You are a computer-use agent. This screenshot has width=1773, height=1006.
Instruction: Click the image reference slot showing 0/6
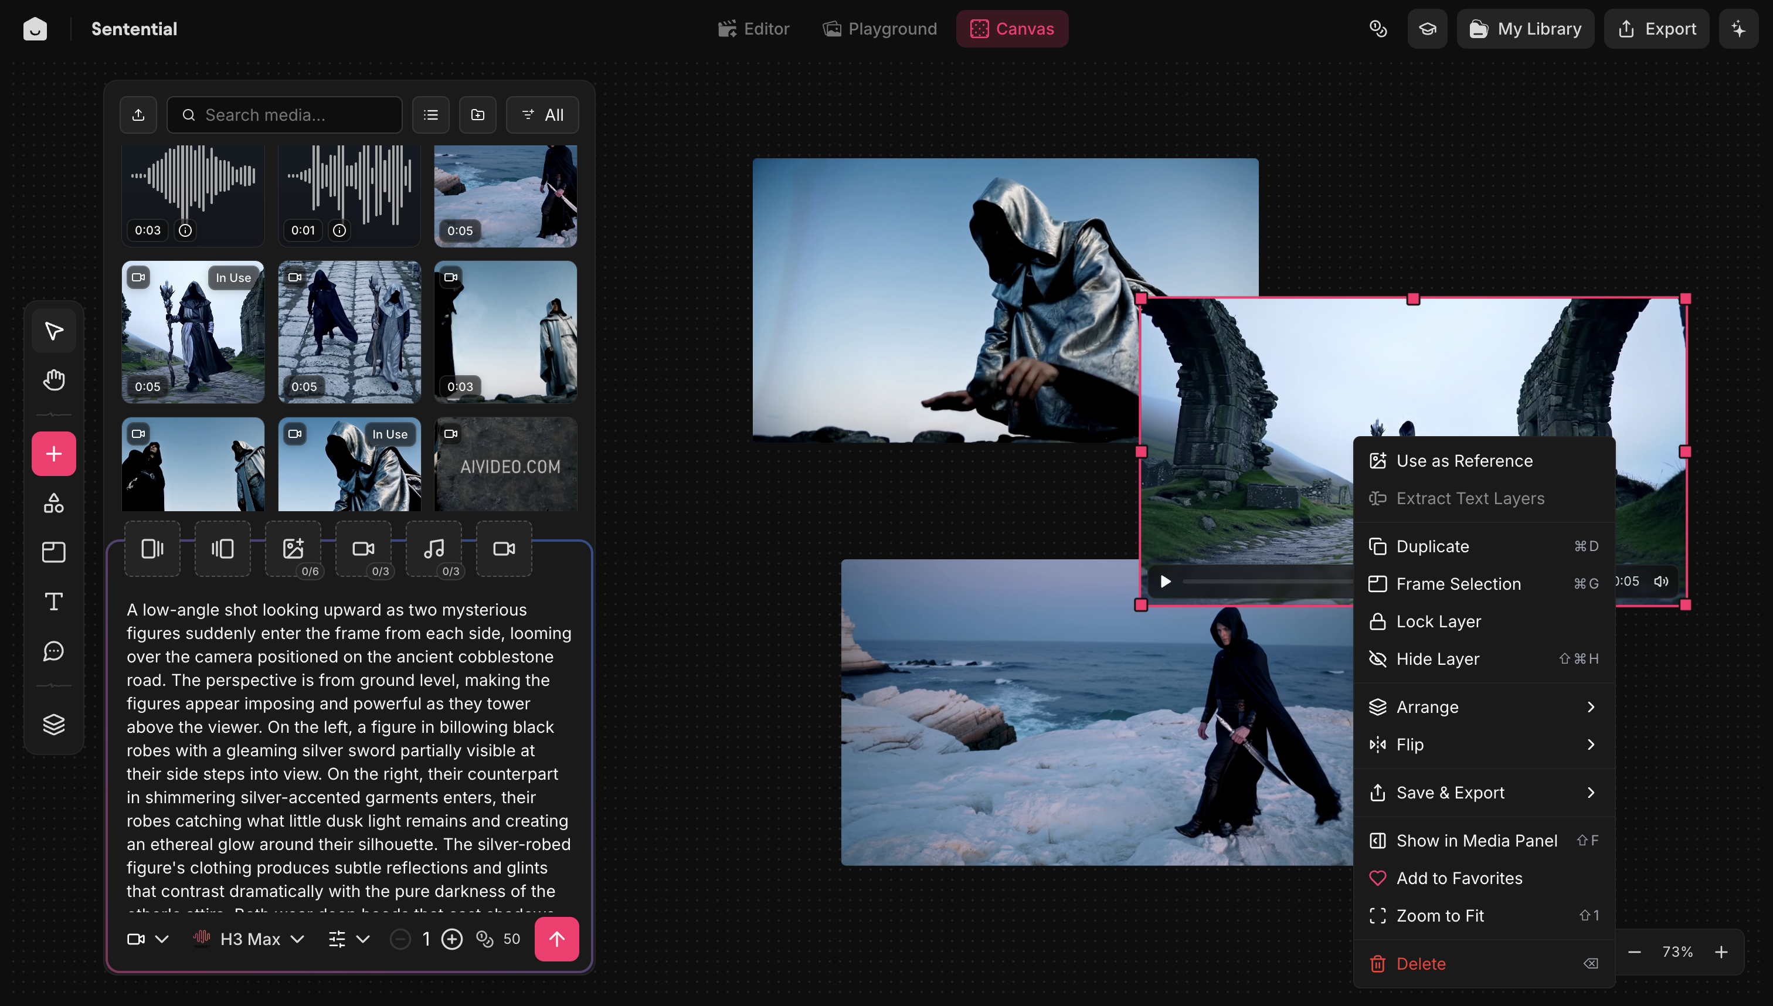pyautogui.click(x=293, y=549)
